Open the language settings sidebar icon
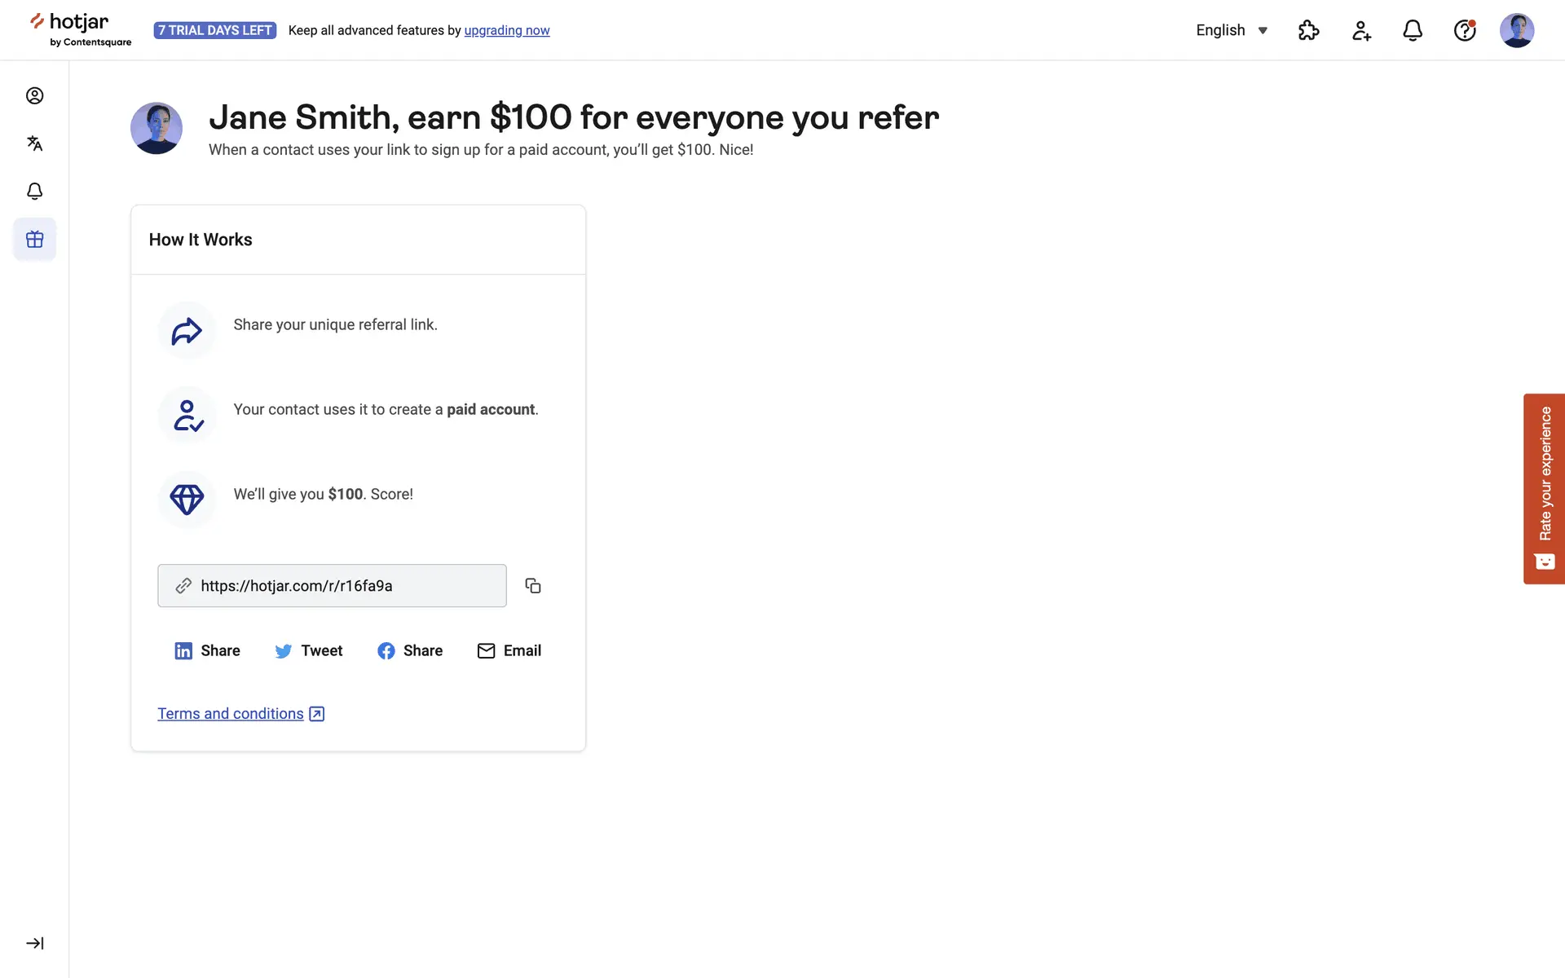Image resolution: width=1565 pixels, height=978 pixels. coord(34,143)
